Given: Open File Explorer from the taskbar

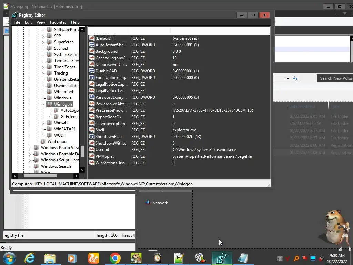Looking at the screenshot, I should pyautogui.click(x=50, y=258).
